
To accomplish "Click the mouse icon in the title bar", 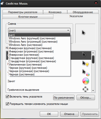I will [2, 3].
